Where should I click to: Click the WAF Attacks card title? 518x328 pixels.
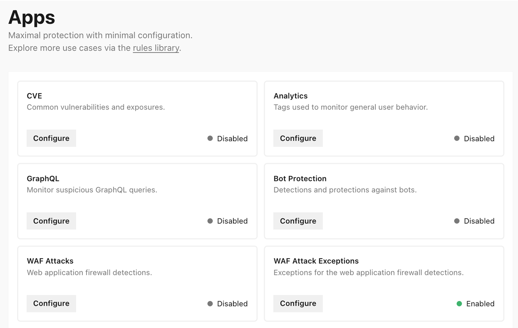tap(50, 261)
